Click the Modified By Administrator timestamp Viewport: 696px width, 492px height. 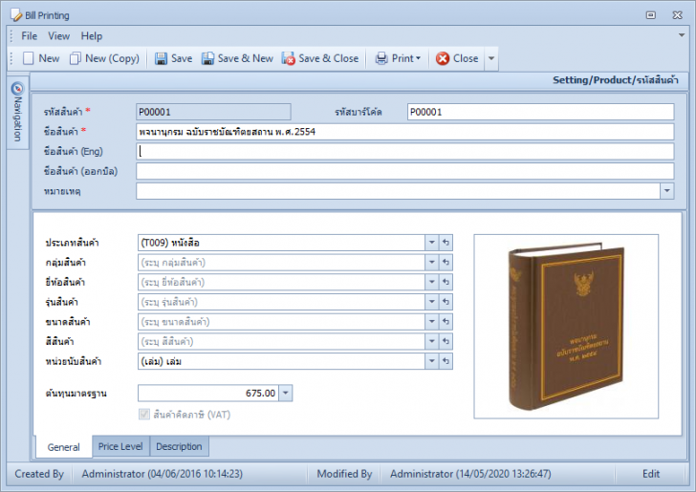pos(470,474)
